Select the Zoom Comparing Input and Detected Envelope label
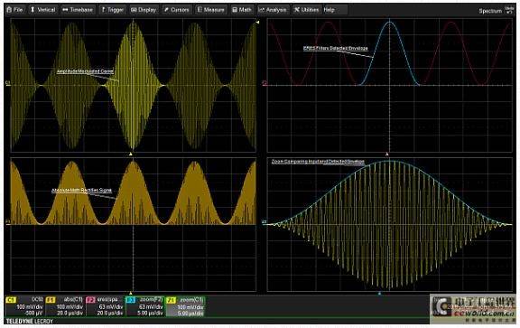520x328 pixels. pos(318,162)
